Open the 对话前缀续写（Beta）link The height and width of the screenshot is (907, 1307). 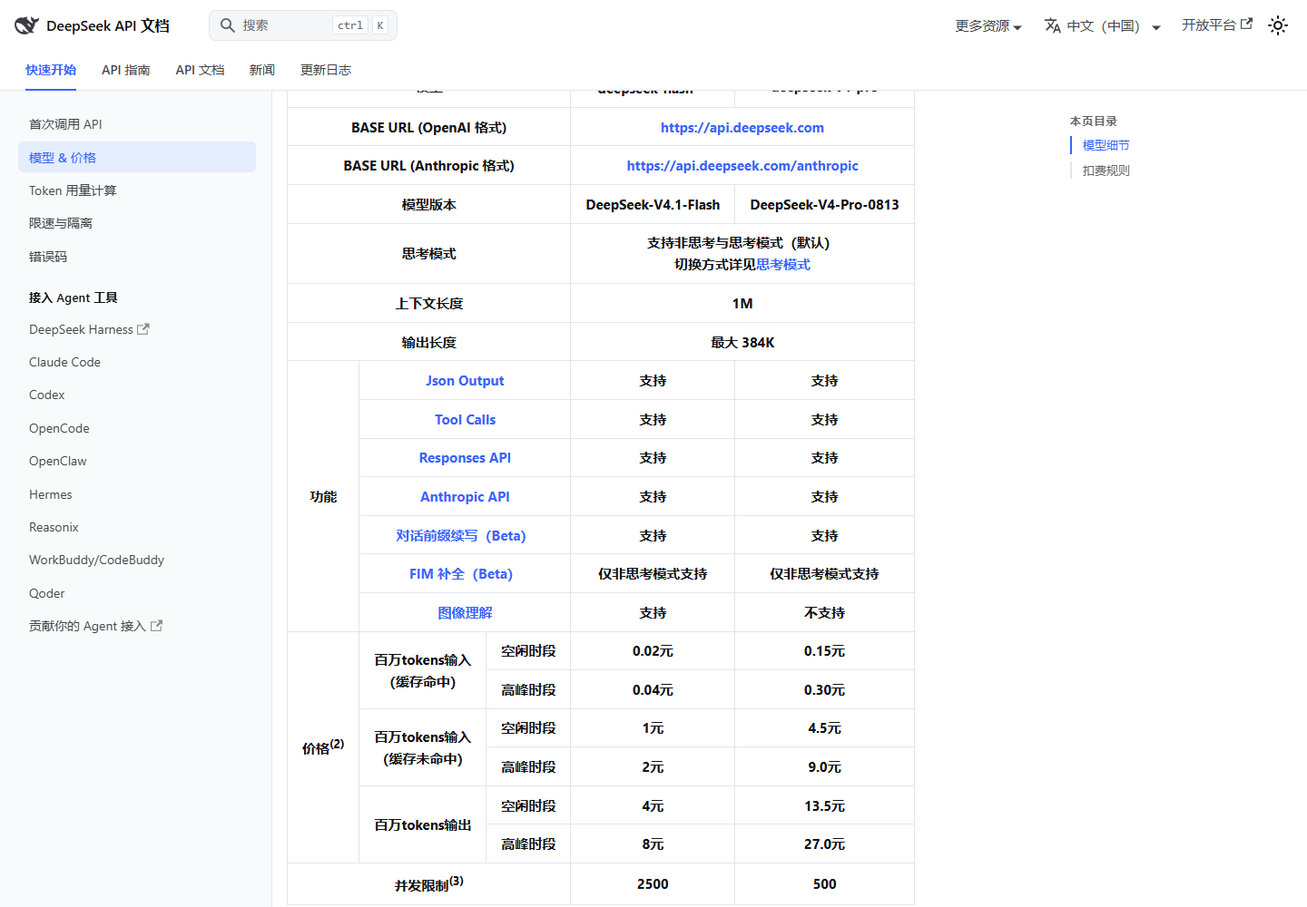coord(461,536)
